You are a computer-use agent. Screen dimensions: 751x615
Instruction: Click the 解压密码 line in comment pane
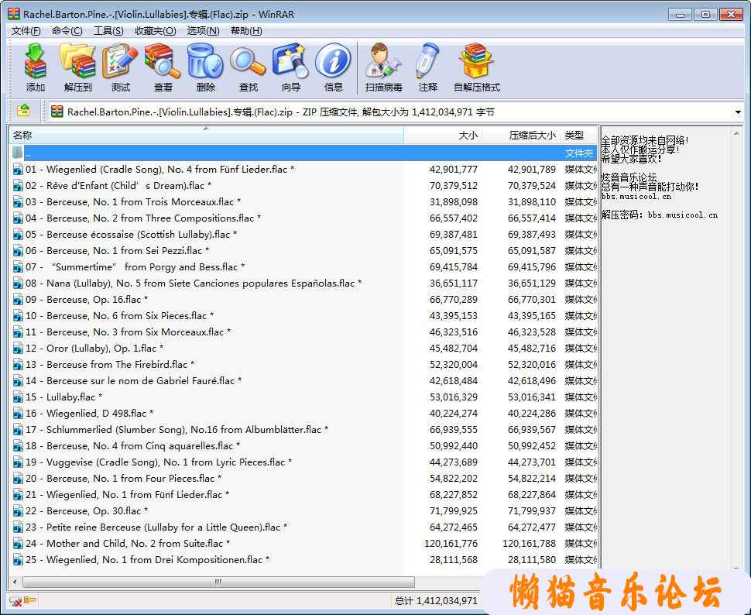point(660,215)
